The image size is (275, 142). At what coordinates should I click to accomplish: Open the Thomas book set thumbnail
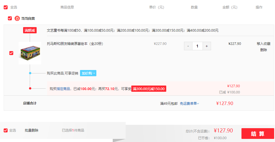click(x=30, y=53)
